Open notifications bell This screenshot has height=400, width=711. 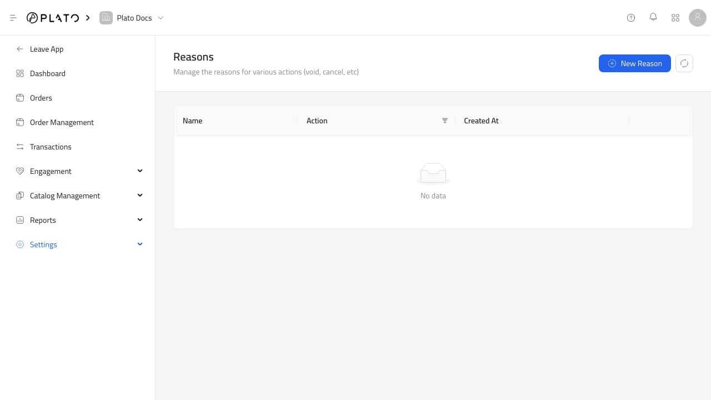point(653,17)
